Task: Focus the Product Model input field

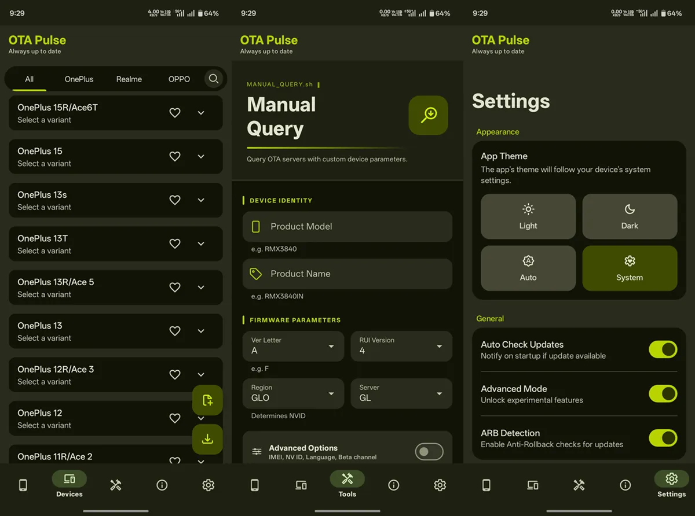Action: click(348, 226)
